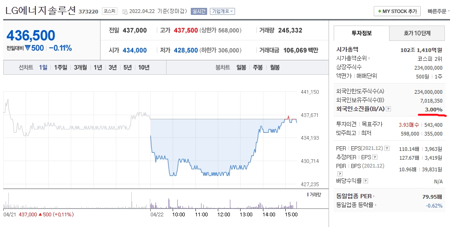The width and height of the screenshot is (457, 227).
Task: Click the blue down-triangle next to 500
Action: [27, 48]
